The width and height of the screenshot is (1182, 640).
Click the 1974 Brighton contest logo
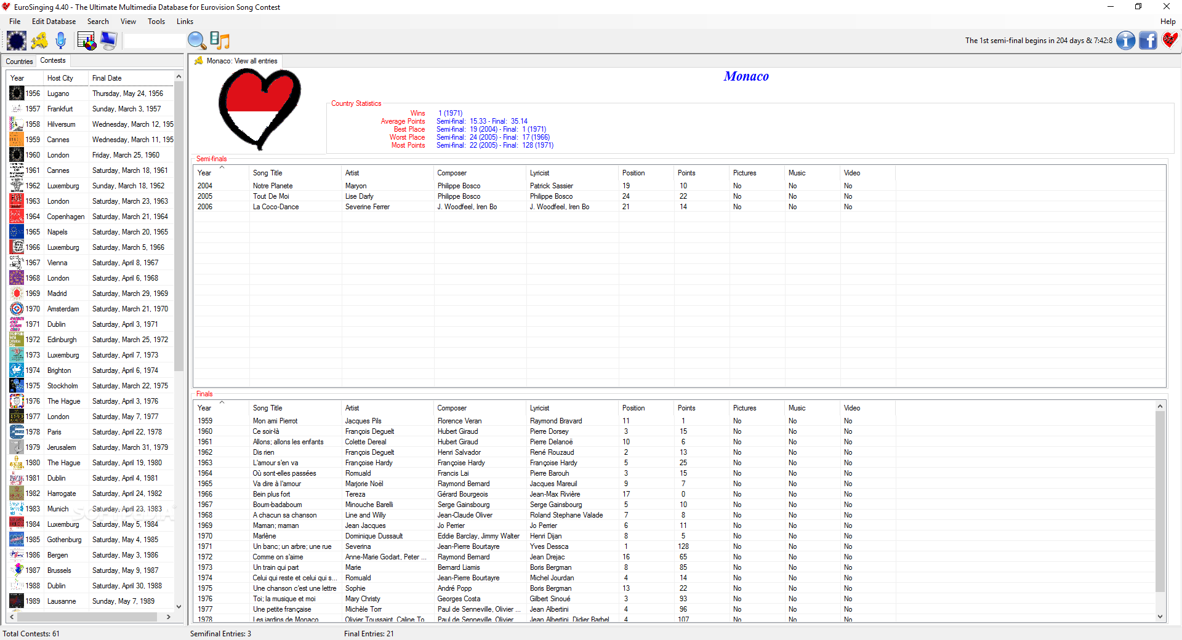coord(17,370)
